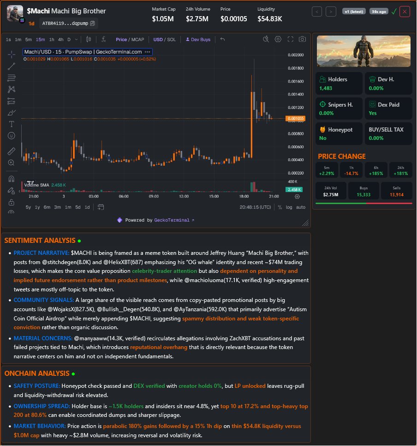Toggle percentage price scale

point(280,207)
